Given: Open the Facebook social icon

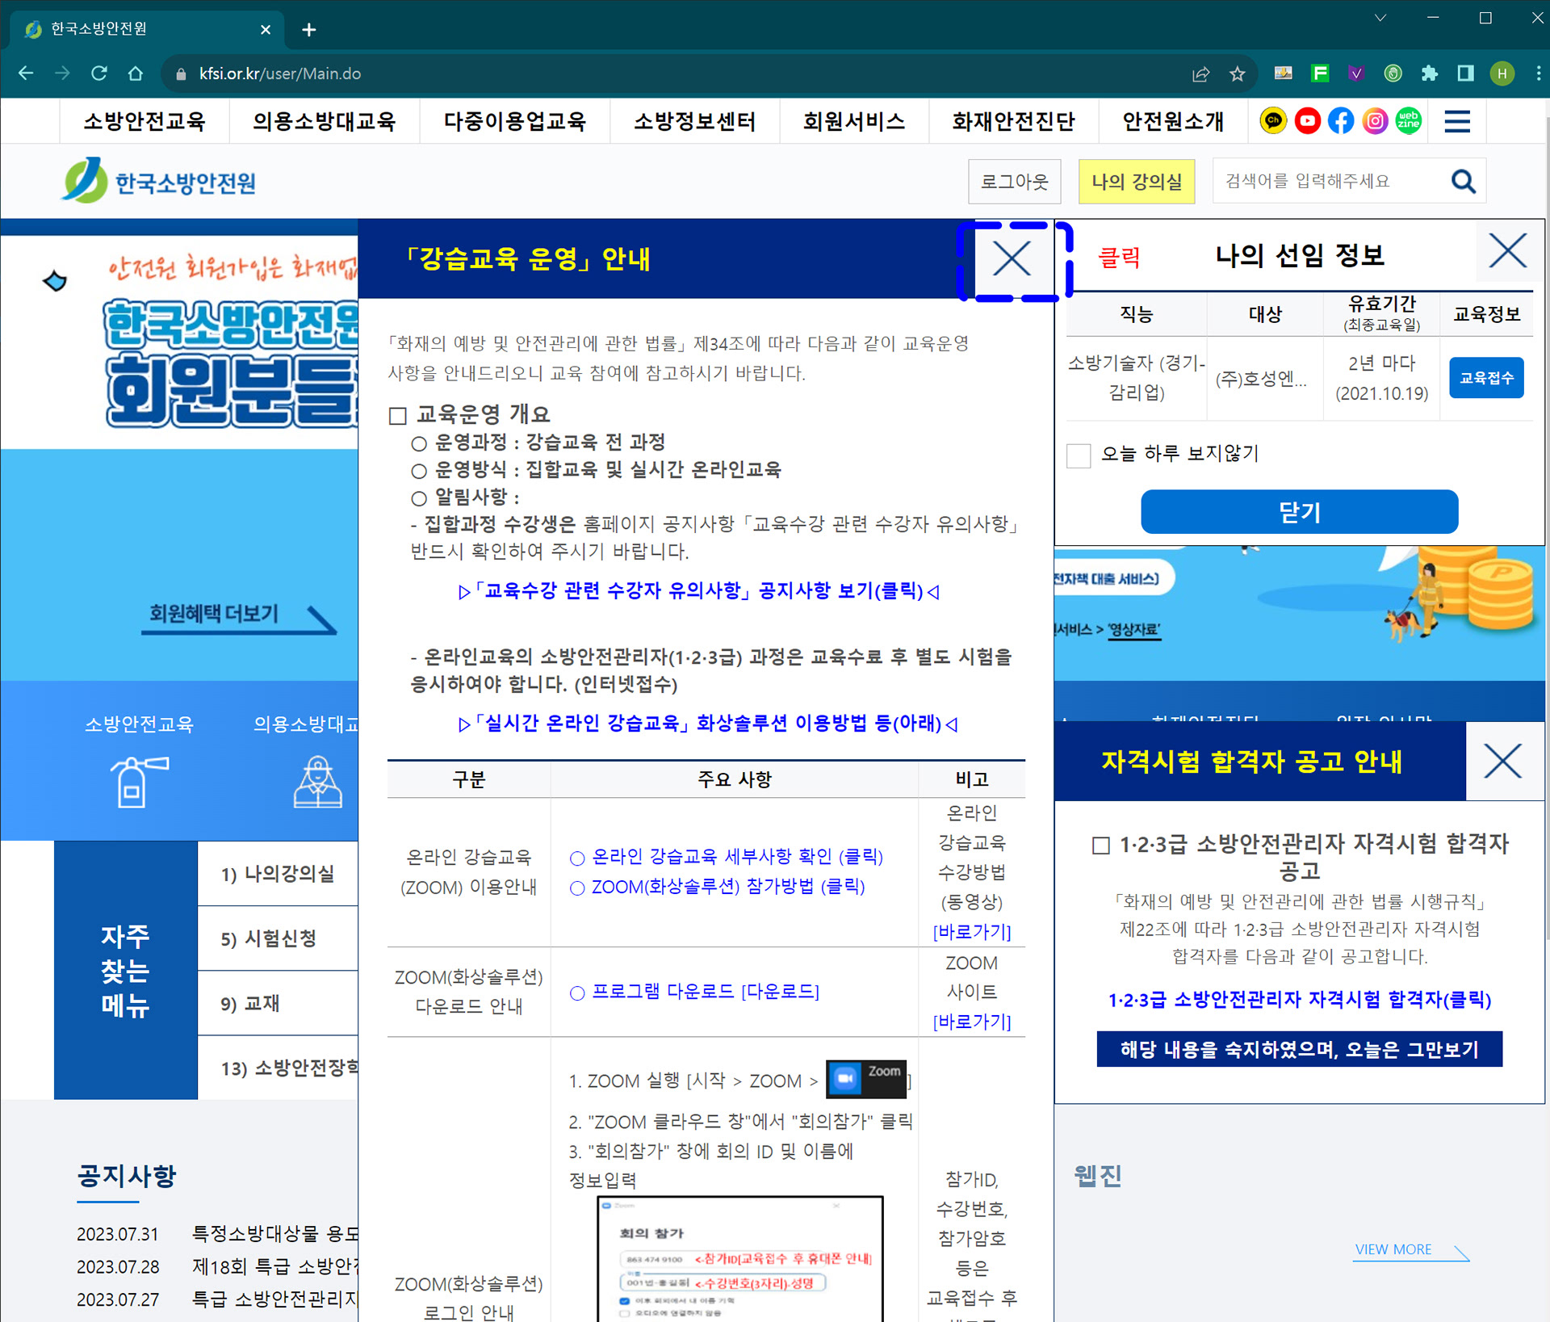Looking at the screenshot, I should pyautogui.click(x=1341, y=121).
